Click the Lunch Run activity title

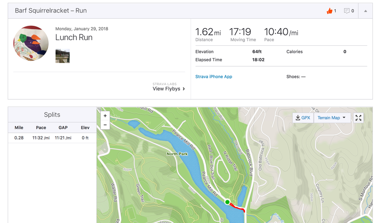74,37
